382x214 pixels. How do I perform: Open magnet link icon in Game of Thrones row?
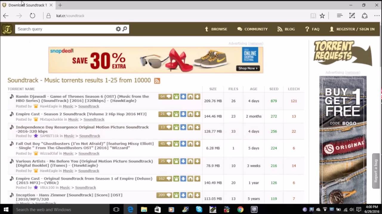point(190,97)
